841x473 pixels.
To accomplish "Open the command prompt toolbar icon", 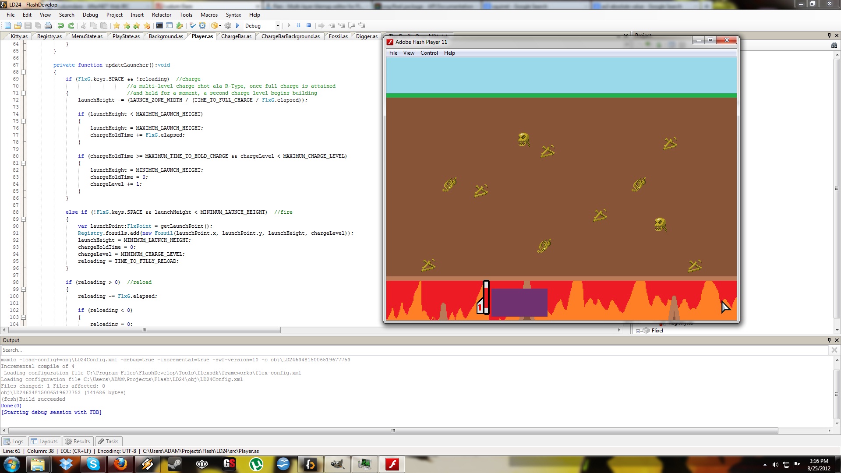I will 159,26.
